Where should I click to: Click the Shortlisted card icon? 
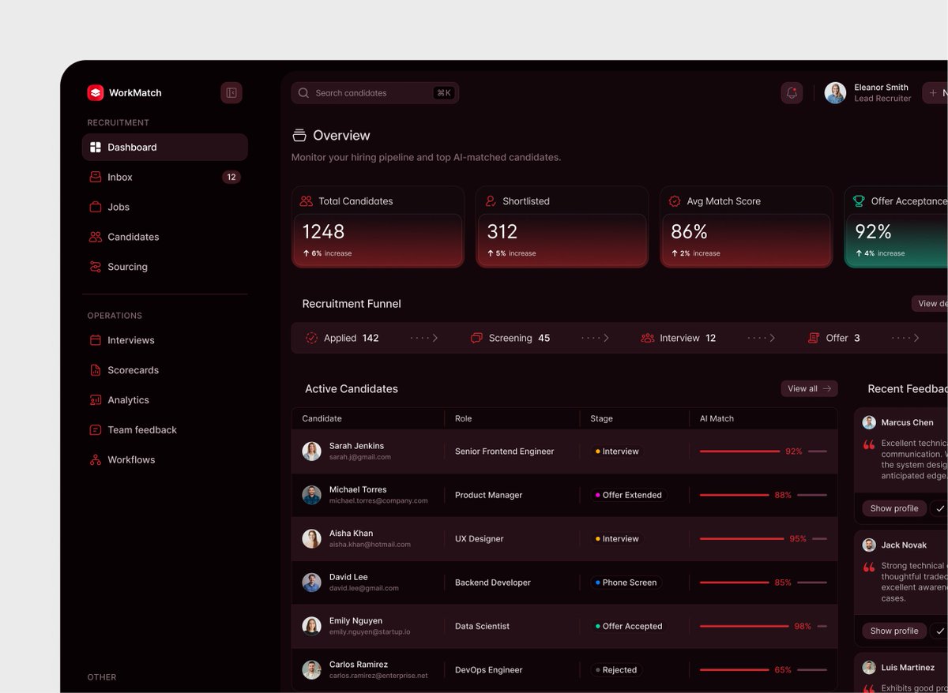[491, 201]
